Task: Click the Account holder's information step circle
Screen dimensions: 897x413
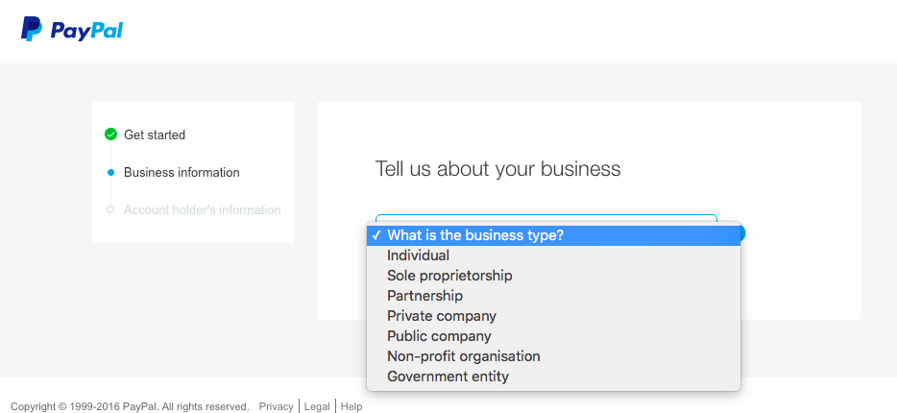Action: pyautogui.click(x=111, y=209)
